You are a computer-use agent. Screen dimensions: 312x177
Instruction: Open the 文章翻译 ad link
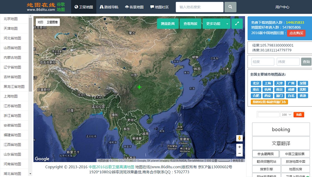click(x=281, y=143)
